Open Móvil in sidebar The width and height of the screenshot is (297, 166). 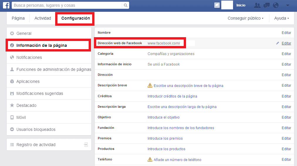(x=49, y=117)
